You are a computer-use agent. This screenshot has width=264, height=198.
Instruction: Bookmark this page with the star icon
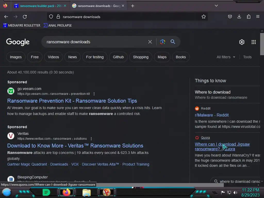[x=204, y=16]
